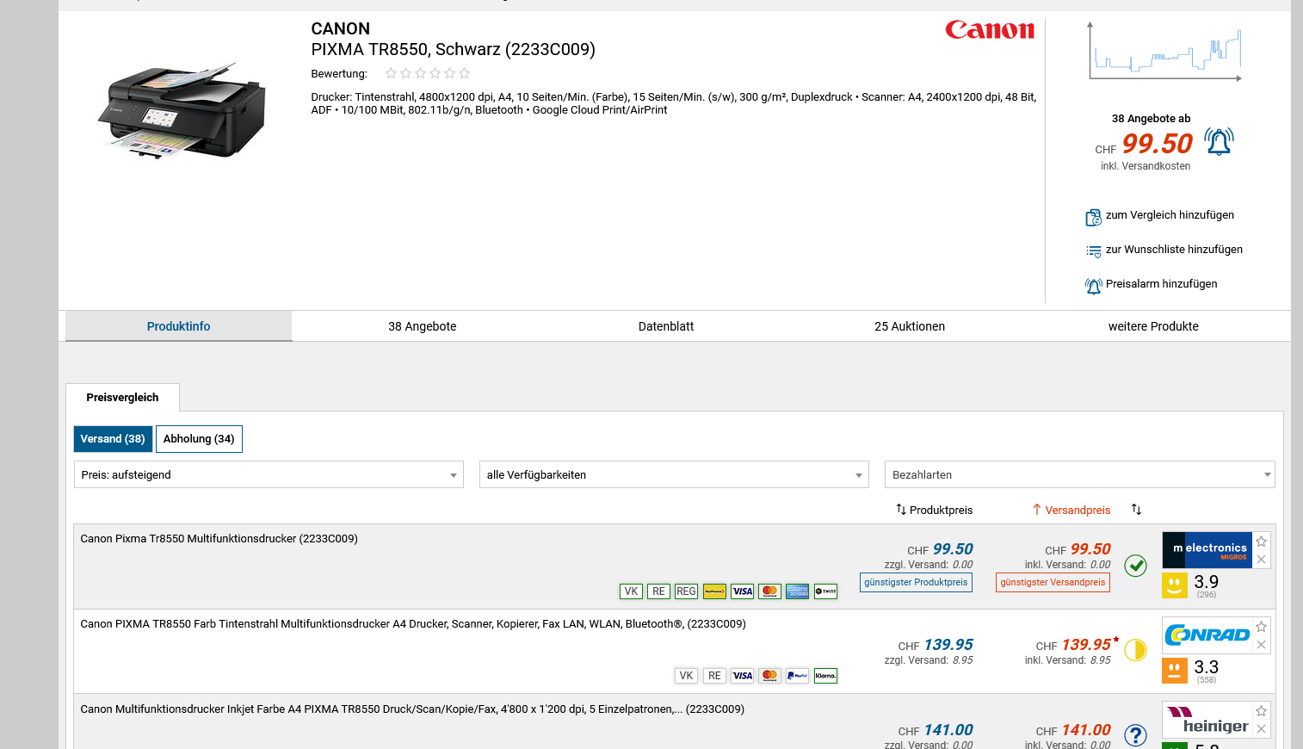
Task: Click the price alarm bell beside 99.50
Action: coord(1219,141)
